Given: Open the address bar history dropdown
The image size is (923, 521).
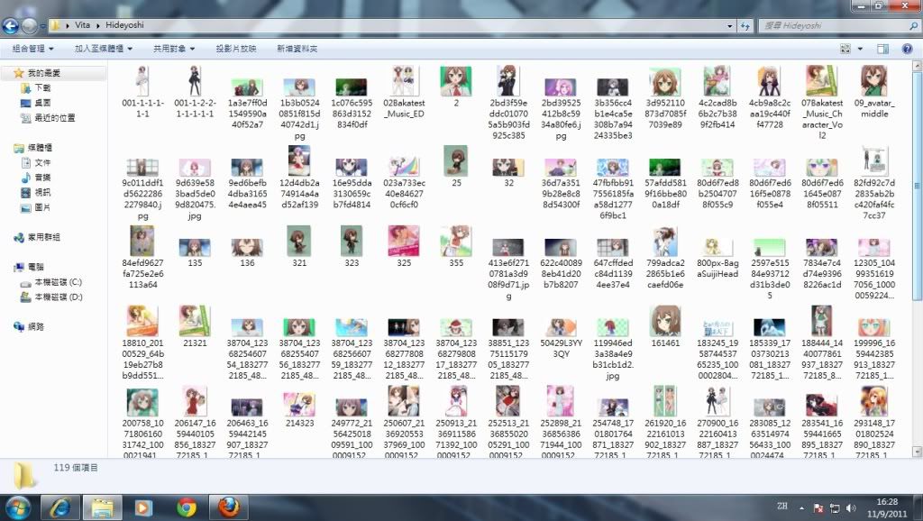Looking at the screenshot, I should 730,25.
